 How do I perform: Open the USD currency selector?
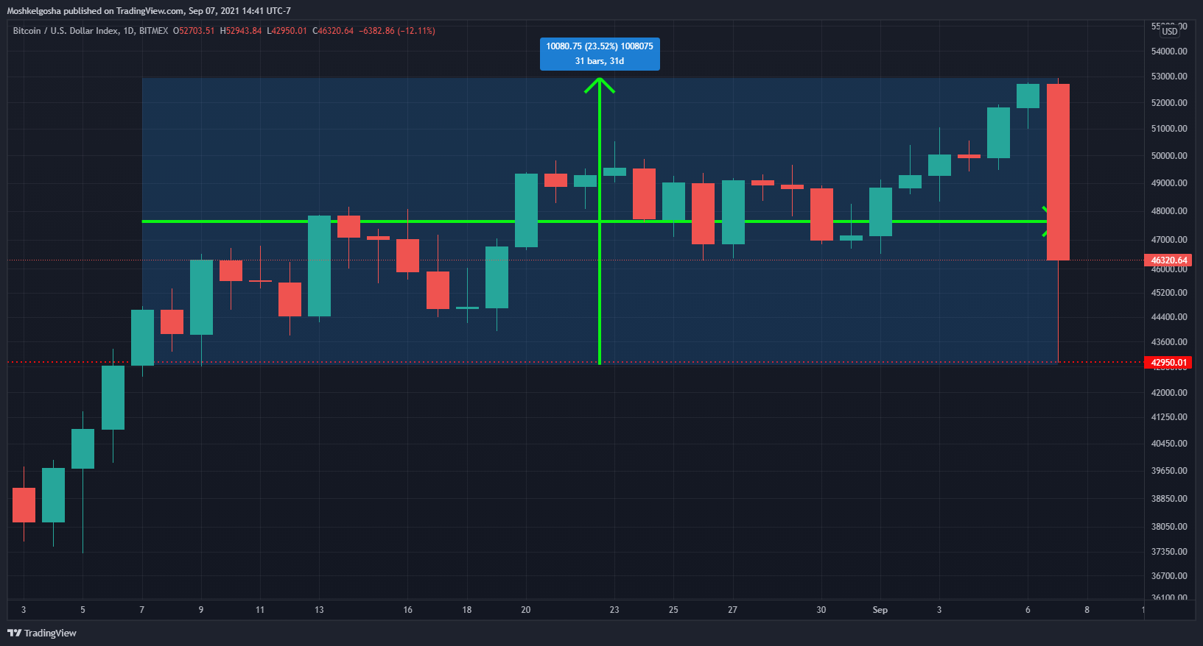point(1170,31)
